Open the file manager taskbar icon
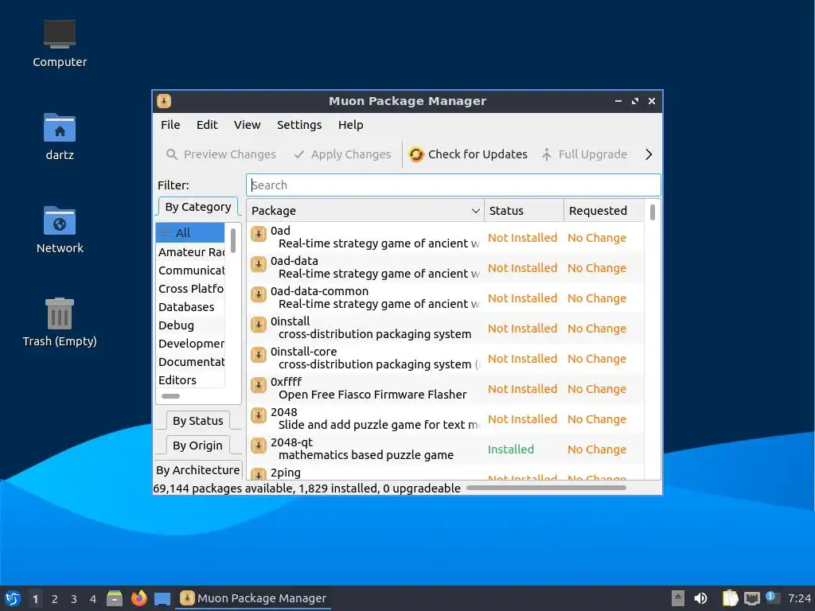This screenshot has width=815, height=611. [x=115, y=598]
